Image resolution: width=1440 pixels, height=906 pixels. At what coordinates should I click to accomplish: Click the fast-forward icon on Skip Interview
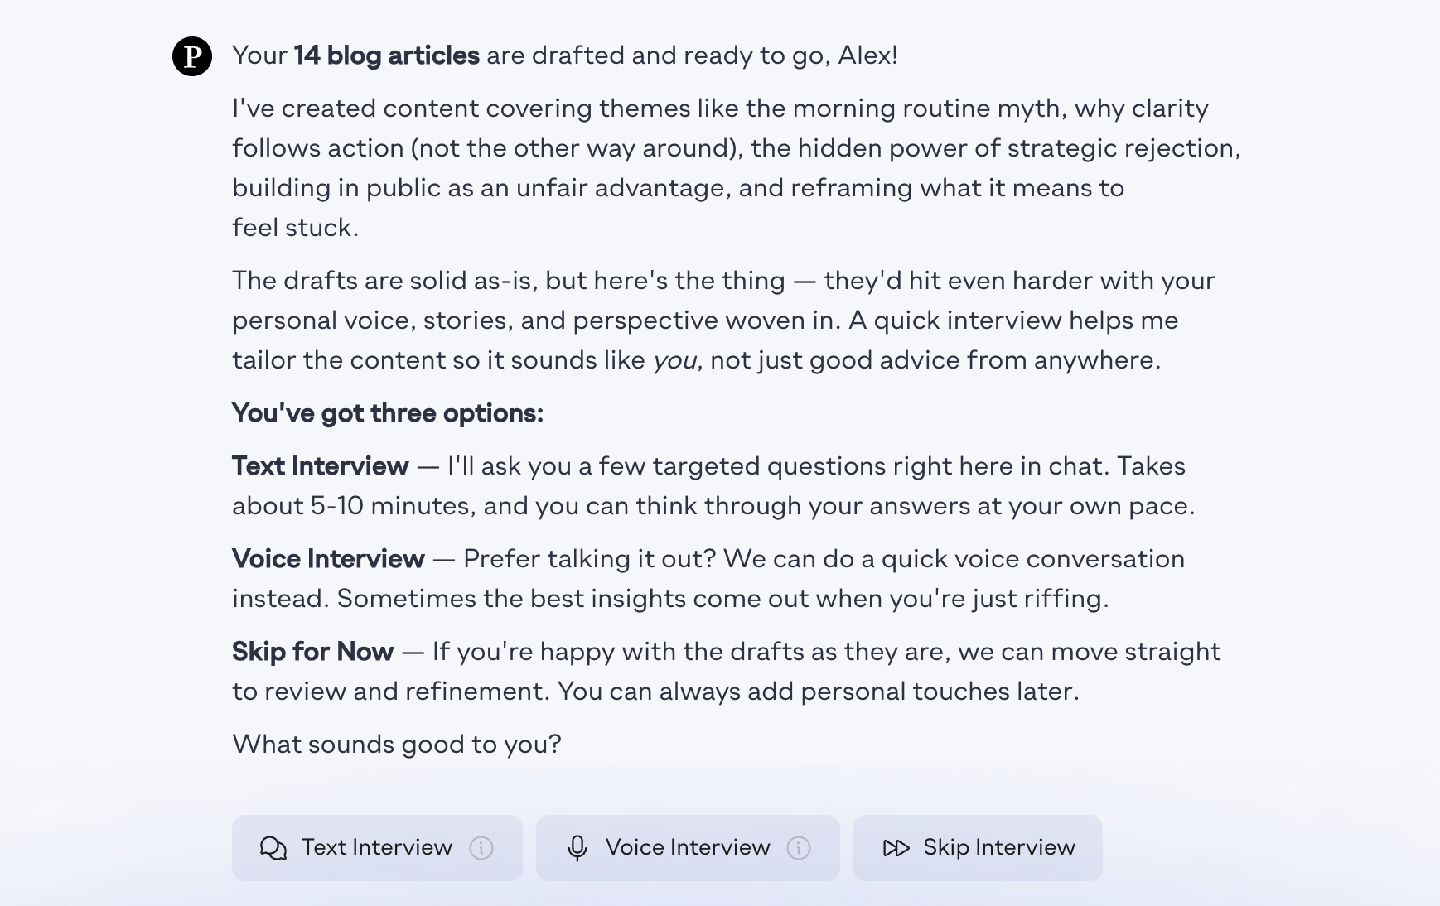[x=896, y=848]
